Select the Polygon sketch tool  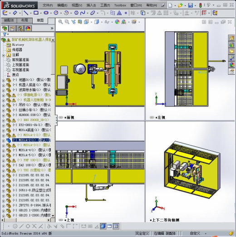76,13
